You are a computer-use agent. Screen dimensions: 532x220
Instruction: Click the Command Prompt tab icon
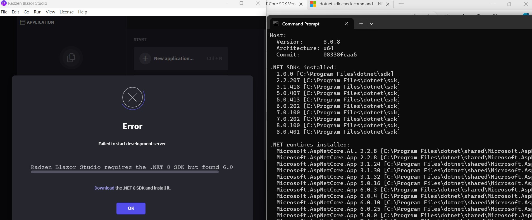pos(276,24)
